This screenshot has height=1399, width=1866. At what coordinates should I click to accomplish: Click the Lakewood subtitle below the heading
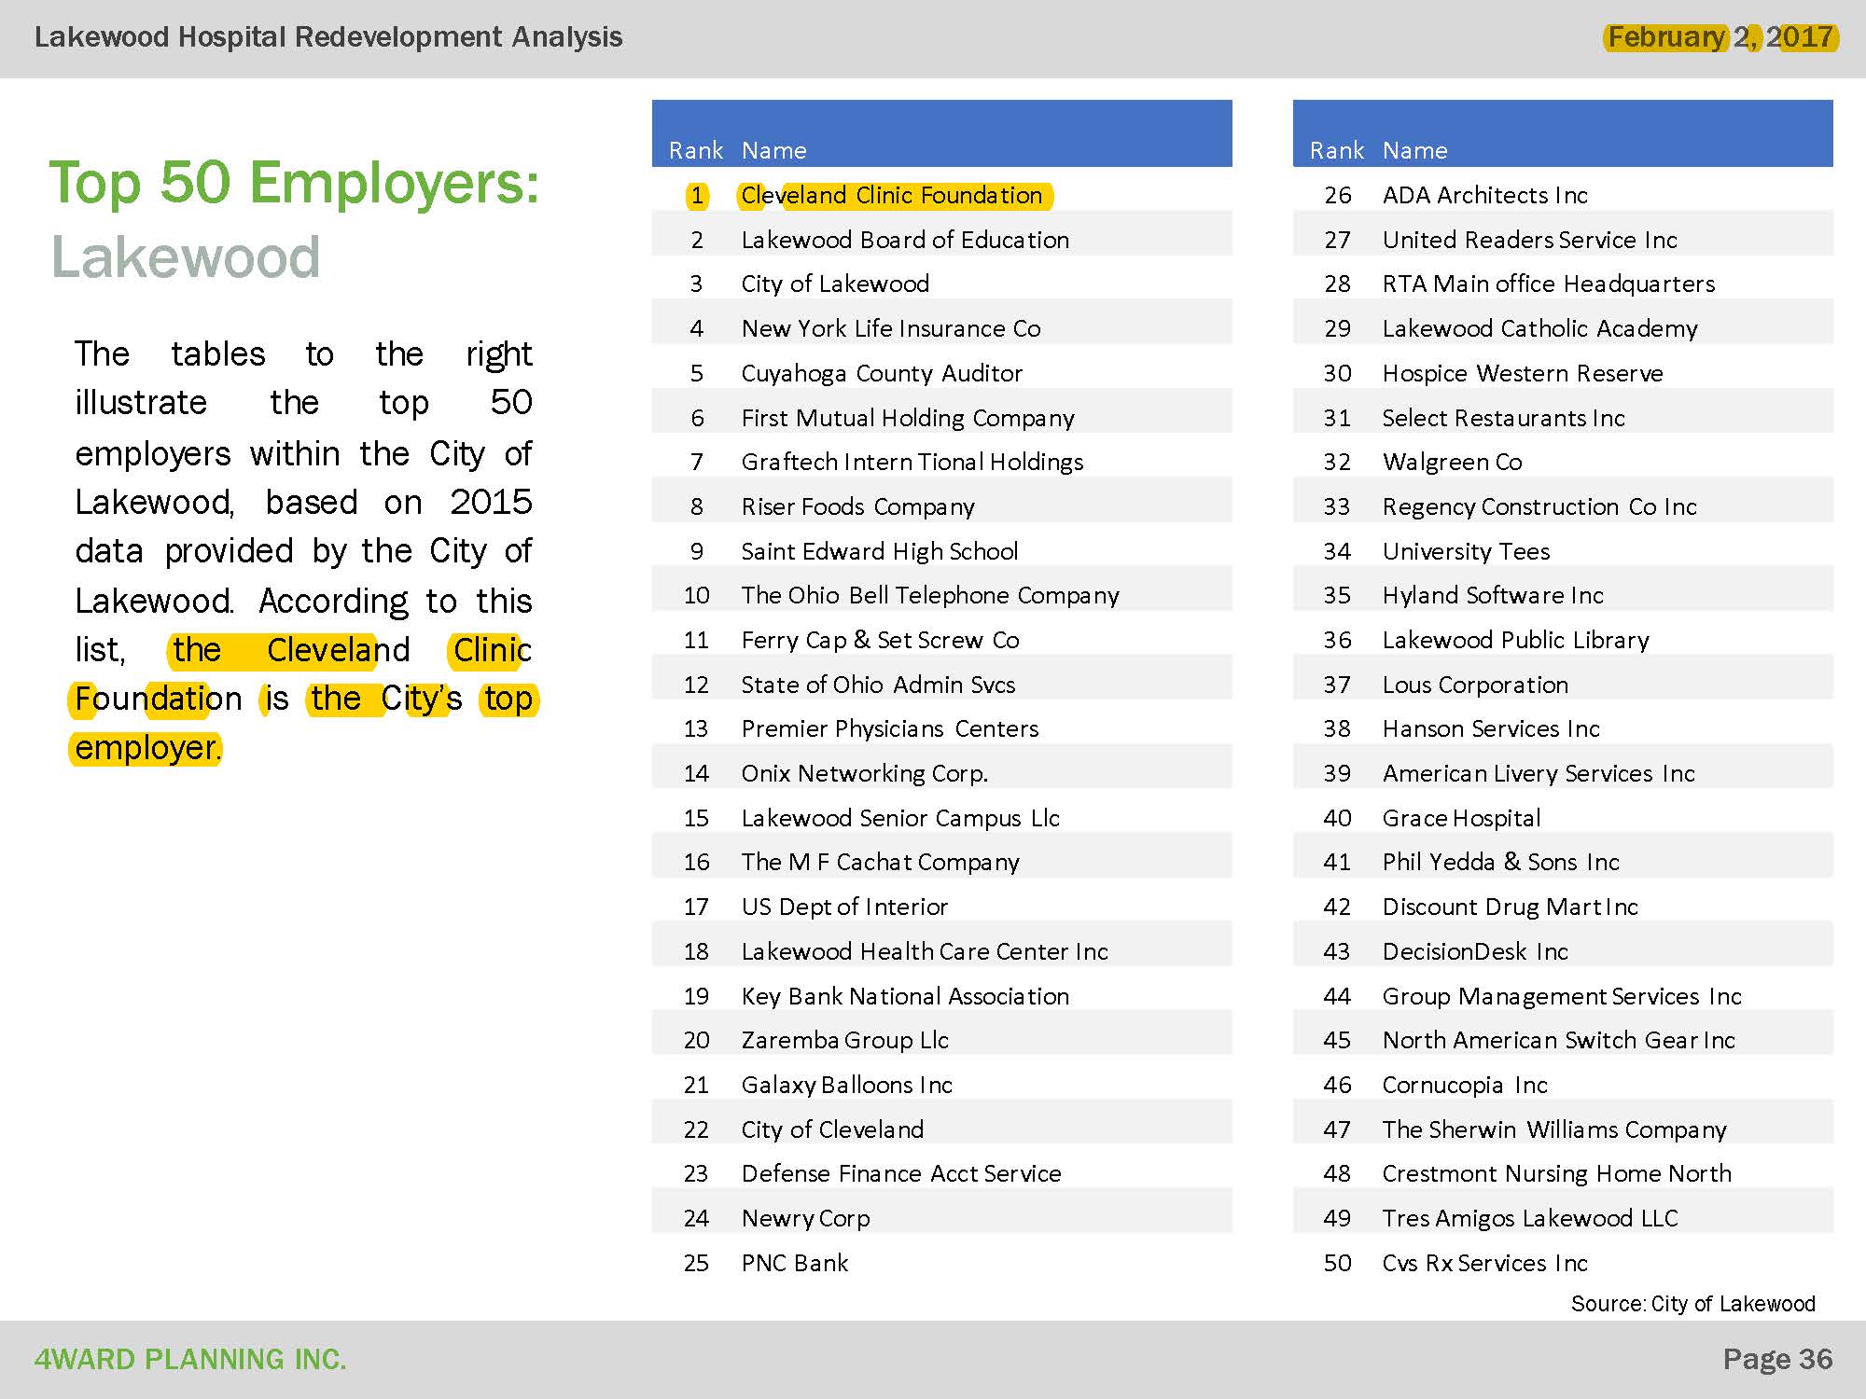coord(186,256)
